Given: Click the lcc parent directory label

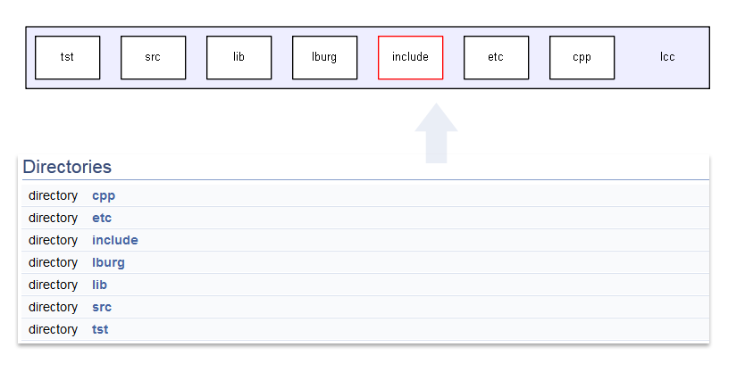Looking at the screenshot, I should 667,57.
